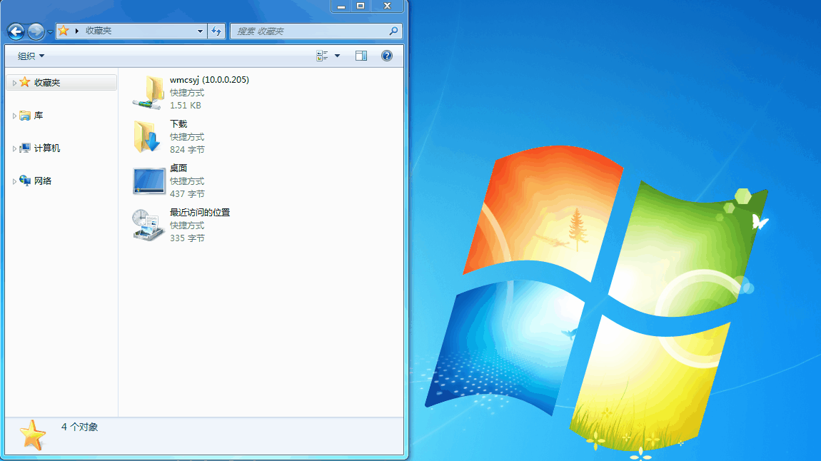Screen dimensions: 821x461
Task: Expand the 网络 tree node arrow
Action: tap(14, 181)
